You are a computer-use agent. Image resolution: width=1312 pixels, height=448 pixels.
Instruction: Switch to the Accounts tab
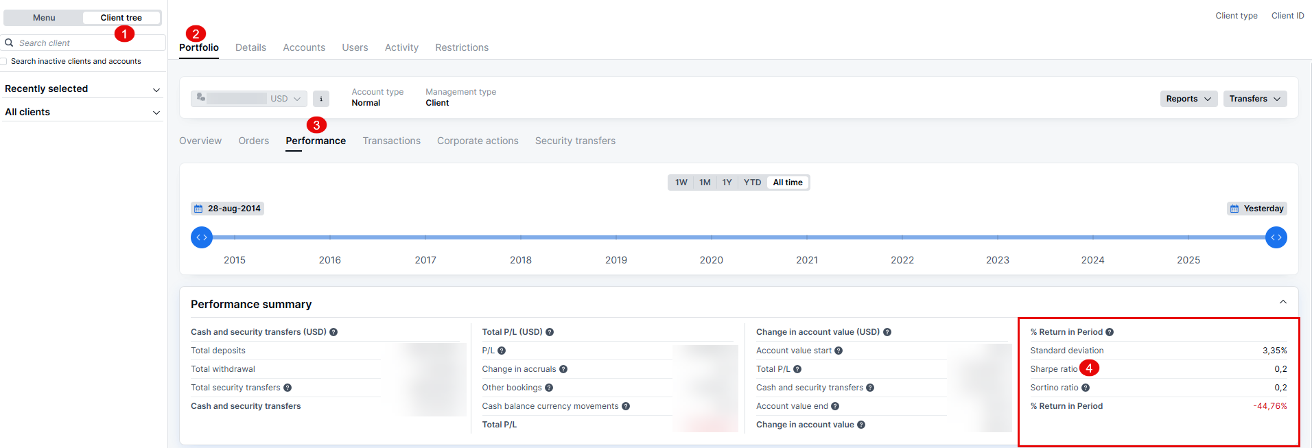(304, 47)
